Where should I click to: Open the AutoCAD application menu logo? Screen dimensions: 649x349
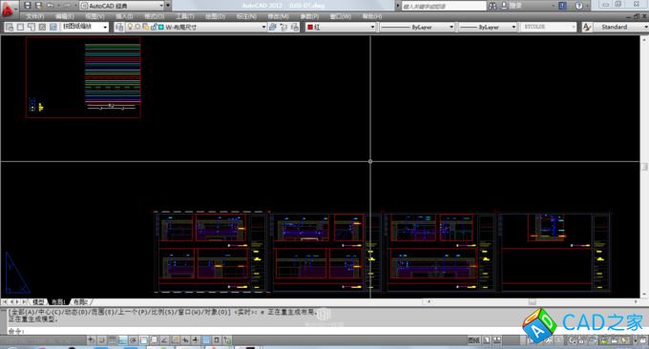[x=8, y=10]
